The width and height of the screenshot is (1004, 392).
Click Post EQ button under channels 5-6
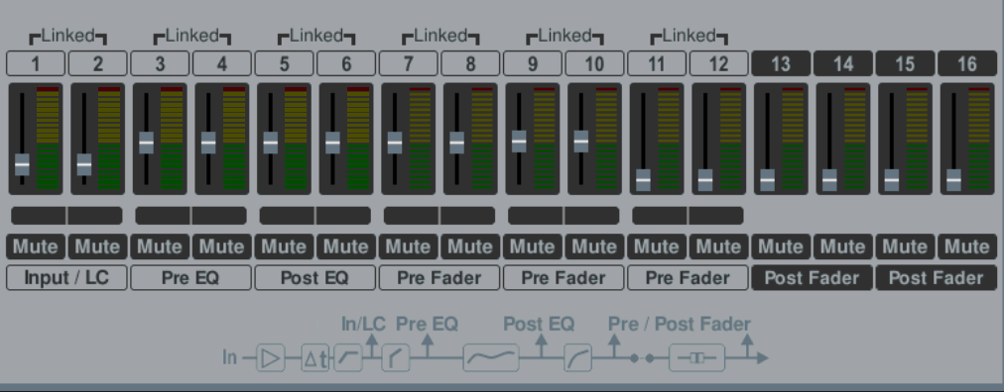click(315, 278)
